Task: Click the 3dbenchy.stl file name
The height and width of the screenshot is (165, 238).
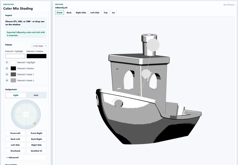Action: (x=61, y=8)
